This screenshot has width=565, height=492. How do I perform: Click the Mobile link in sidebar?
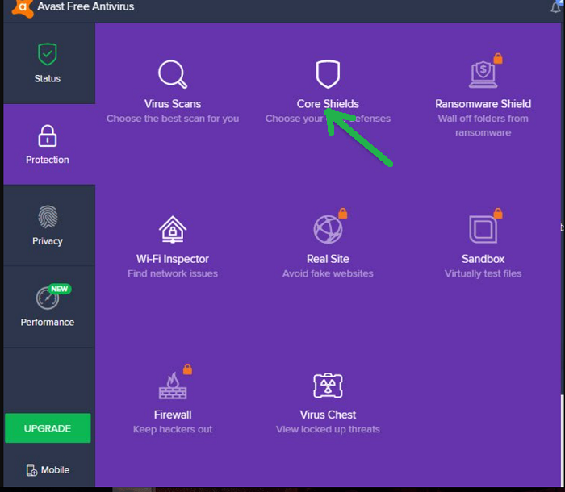(48, 470)
